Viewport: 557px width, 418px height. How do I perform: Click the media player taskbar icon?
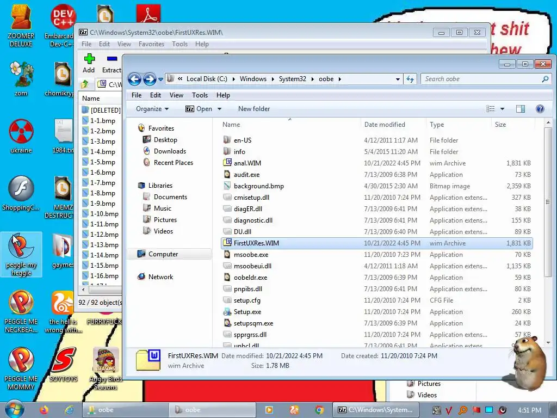click(x=269, y=410)
